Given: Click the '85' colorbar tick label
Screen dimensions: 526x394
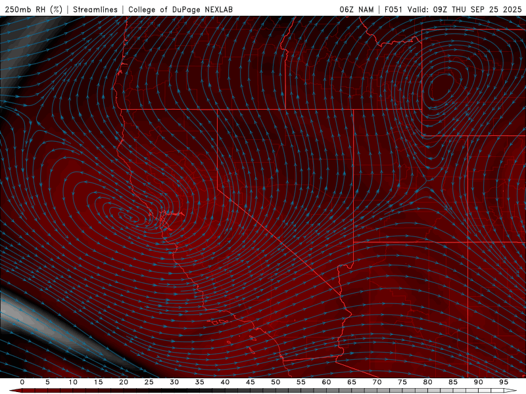Looking at the screenshot, I should click(453, 382).
